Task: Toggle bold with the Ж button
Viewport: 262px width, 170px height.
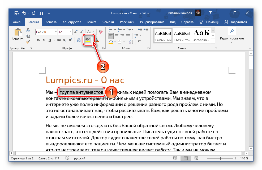Action: click(x=38, y=40)
